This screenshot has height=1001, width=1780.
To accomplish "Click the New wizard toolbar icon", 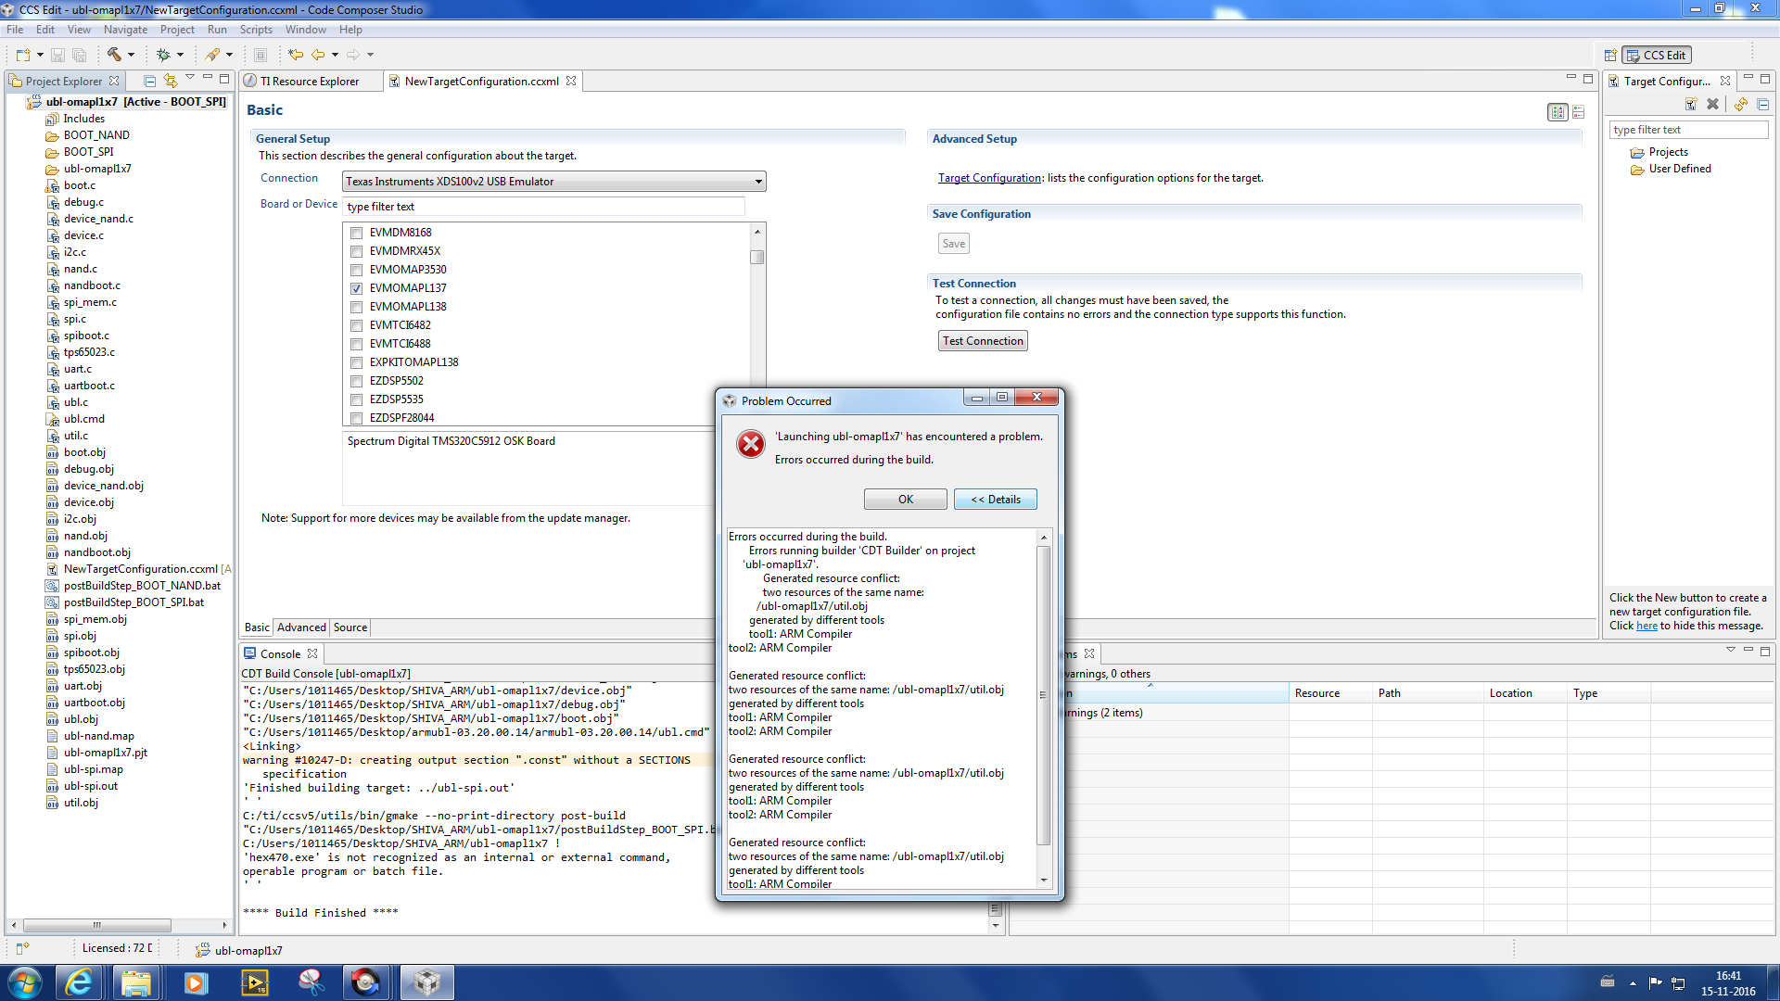I will 23,55.
